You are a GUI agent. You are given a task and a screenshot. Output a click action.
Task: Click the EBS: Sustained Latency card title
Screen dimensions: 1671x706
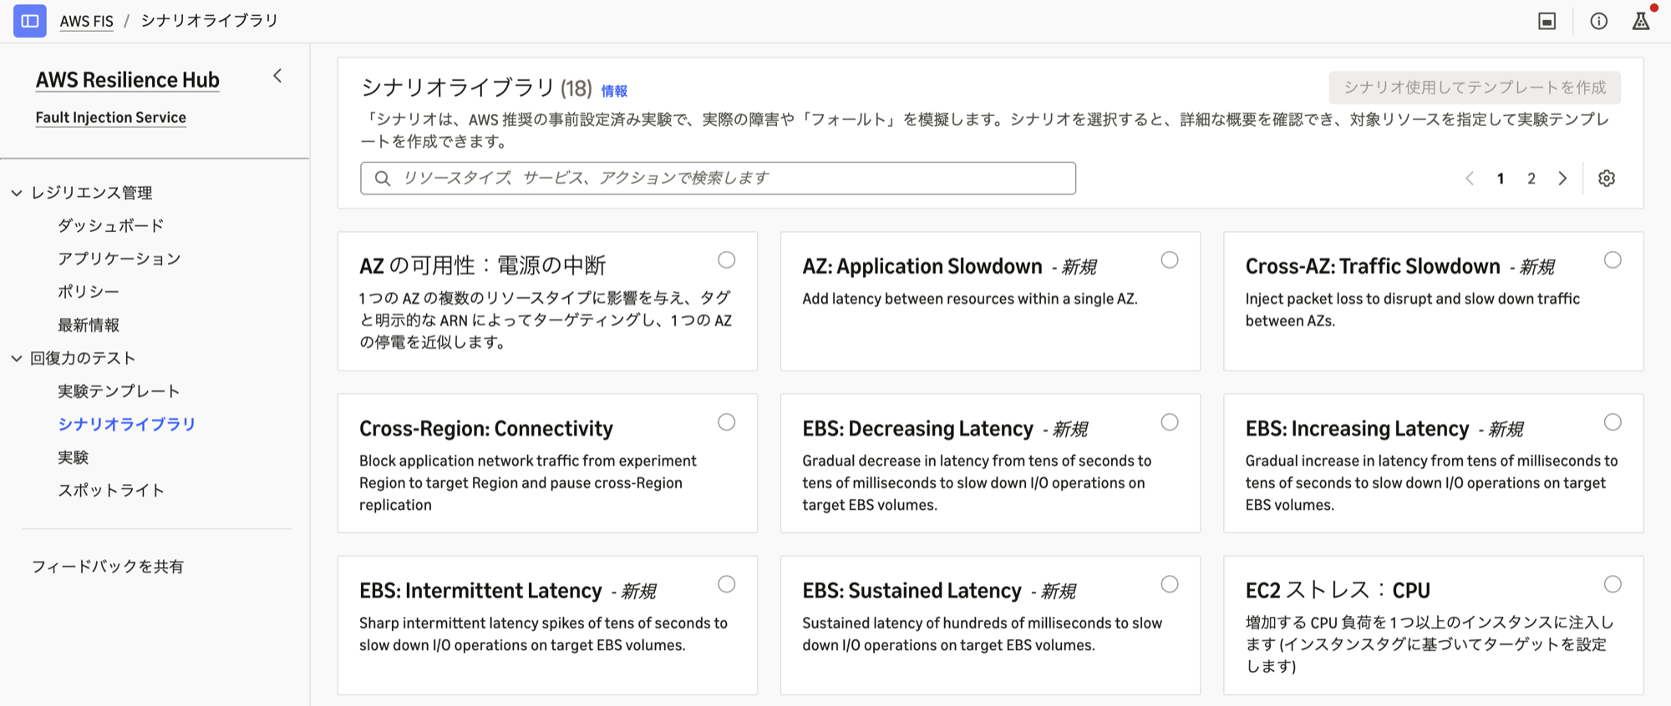[912, 591]
